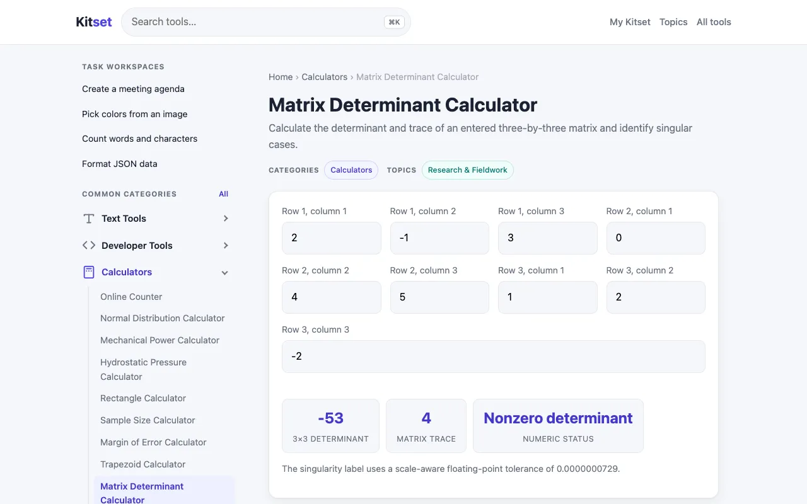807x504 pixels.
Task: Open Pick colors from an image workspace
Action: [135, 114]
